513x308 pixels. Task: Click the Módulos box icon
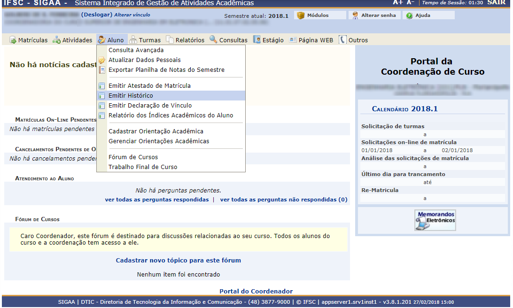tap(301, 15)
